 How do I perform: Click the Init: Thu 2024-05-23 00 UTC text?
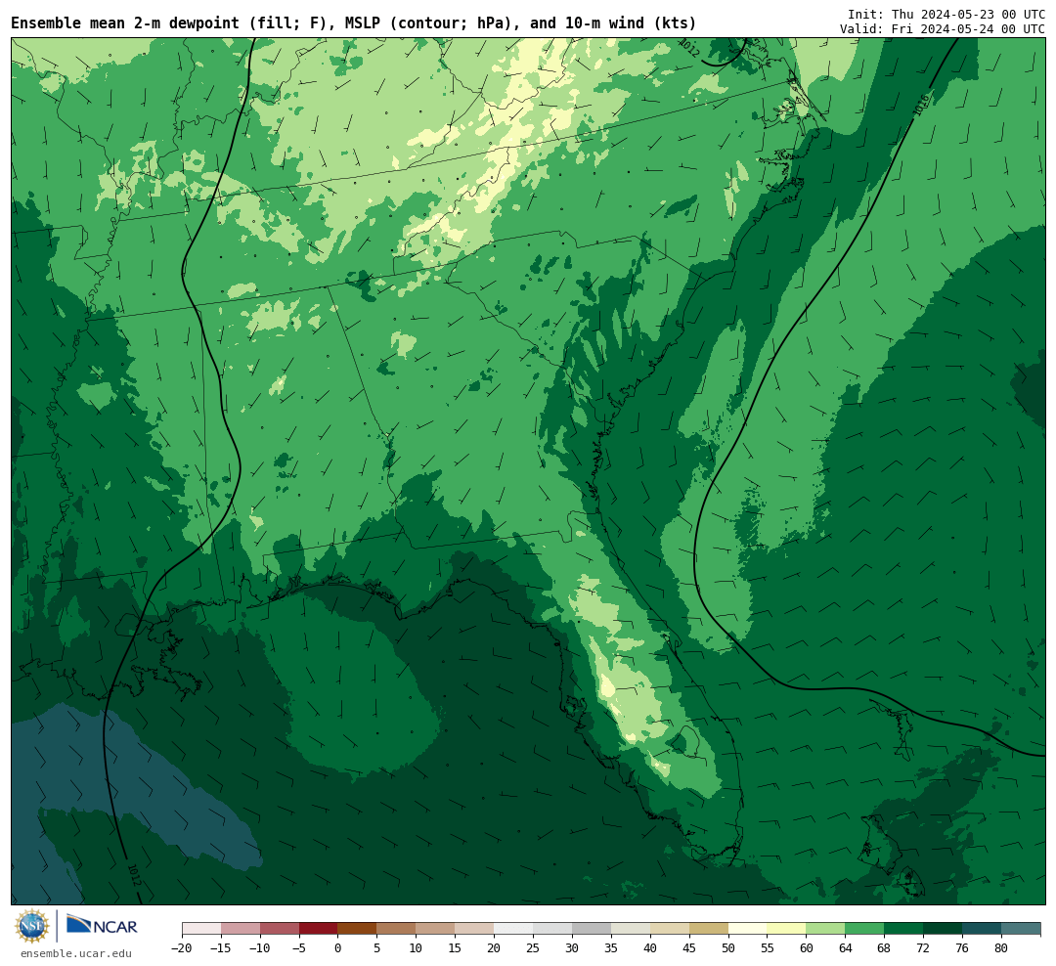point(946,14)
